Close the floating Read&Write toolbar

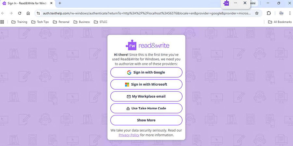click(245, 3)
